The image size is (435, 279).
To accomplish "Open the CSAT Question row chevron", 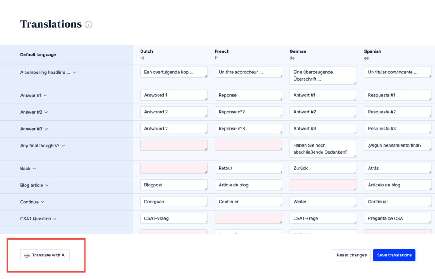I will pyautogui.click(x=55, y=219).
